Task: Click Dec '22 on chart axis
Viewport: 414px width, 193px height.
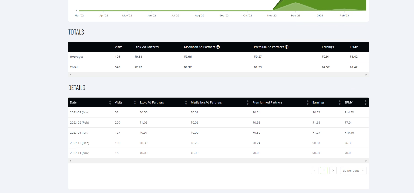Action: [x=295, y=16]
